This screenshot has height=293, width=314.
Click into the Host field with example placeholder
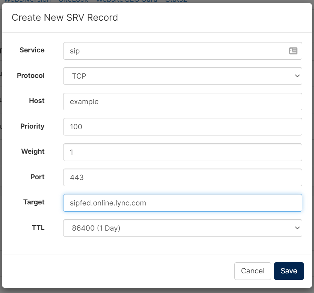[183, 101]
